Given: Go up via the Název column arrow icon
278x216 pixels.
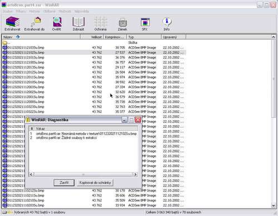Looking at the screenshot, I should click(18, 37).
